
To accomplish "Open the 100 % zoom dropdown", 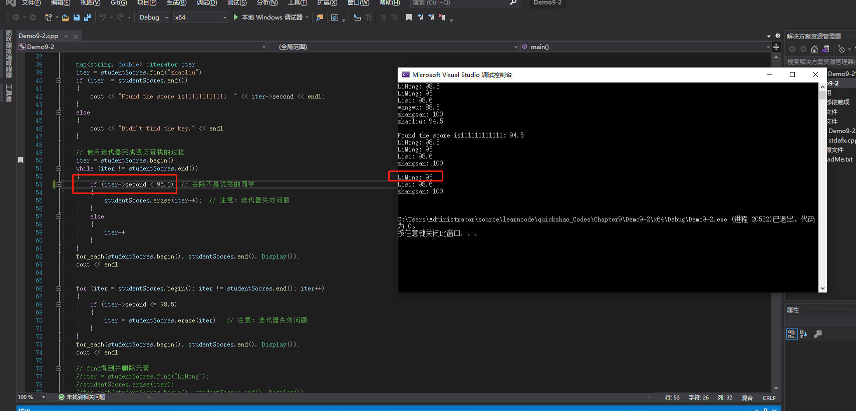I will pyautogui.click(x=32, y=397).
